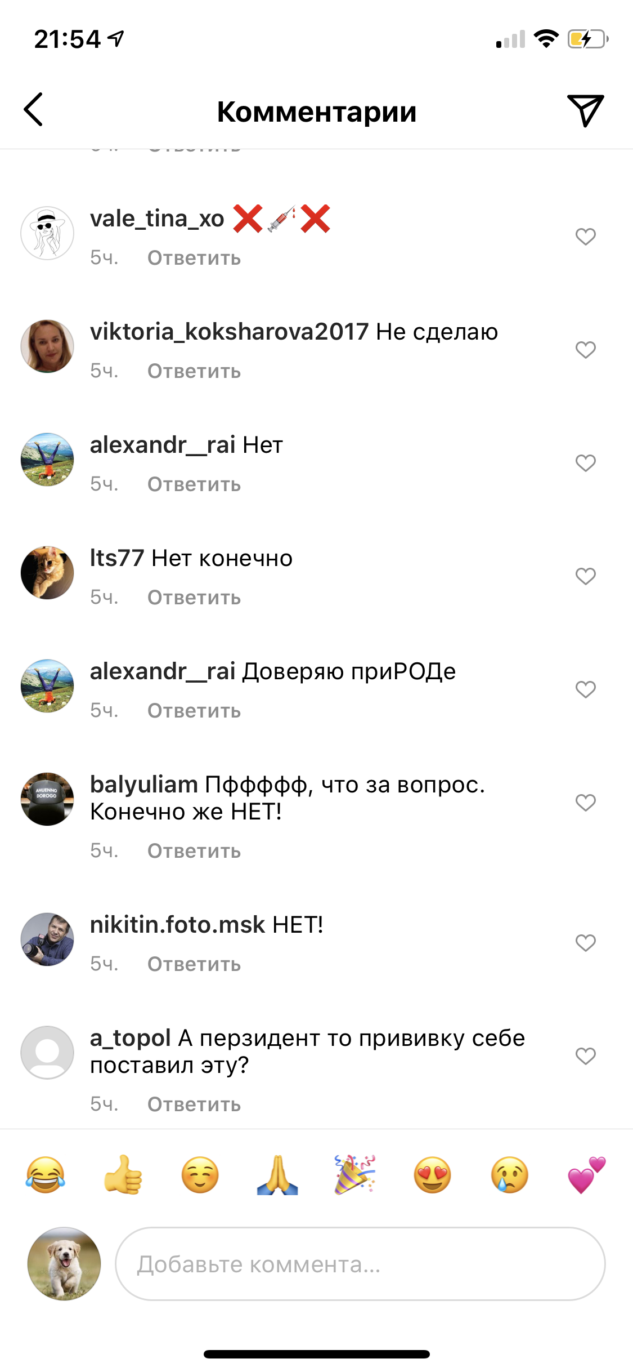This screenshot has width=633, height=1372.
Task: Insert the thumbs up emoji
Action: pyautogui.click(x=123, y=1175)
